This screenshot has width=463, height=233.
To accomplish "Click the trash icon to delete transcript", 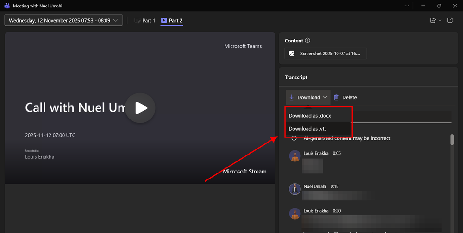I will [x=337, y=97].
